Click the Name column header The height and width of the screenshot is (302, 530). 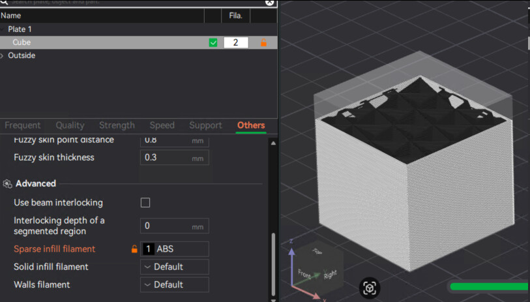(x=11, y=16)
